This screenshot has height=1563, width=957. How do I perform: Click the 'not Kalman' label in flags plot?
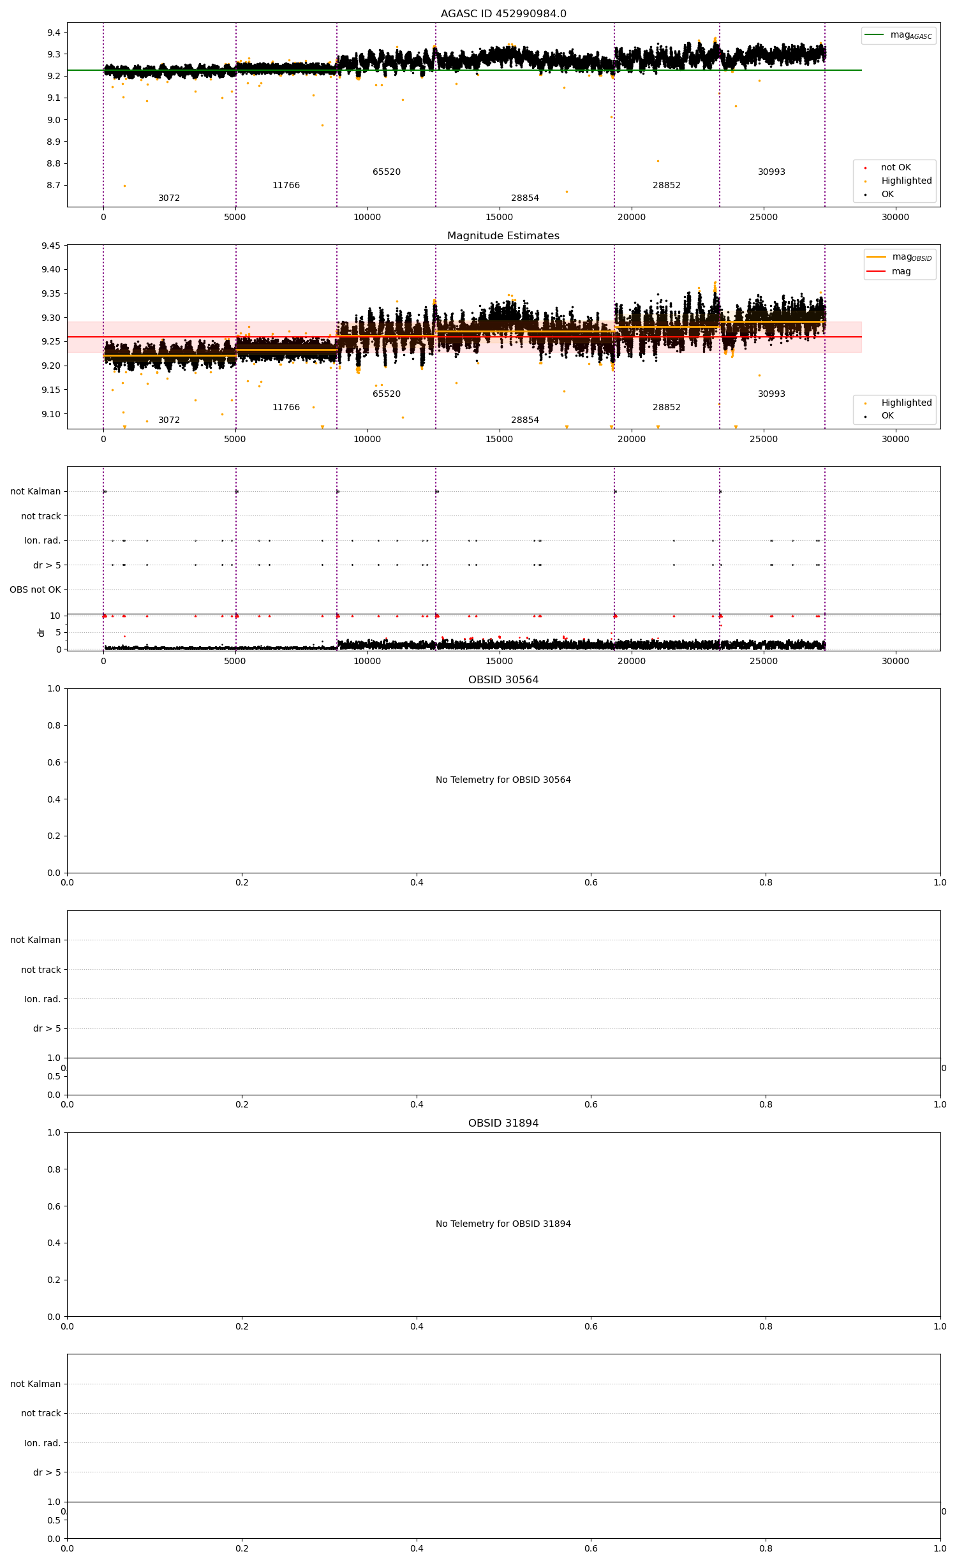point(36,491)
